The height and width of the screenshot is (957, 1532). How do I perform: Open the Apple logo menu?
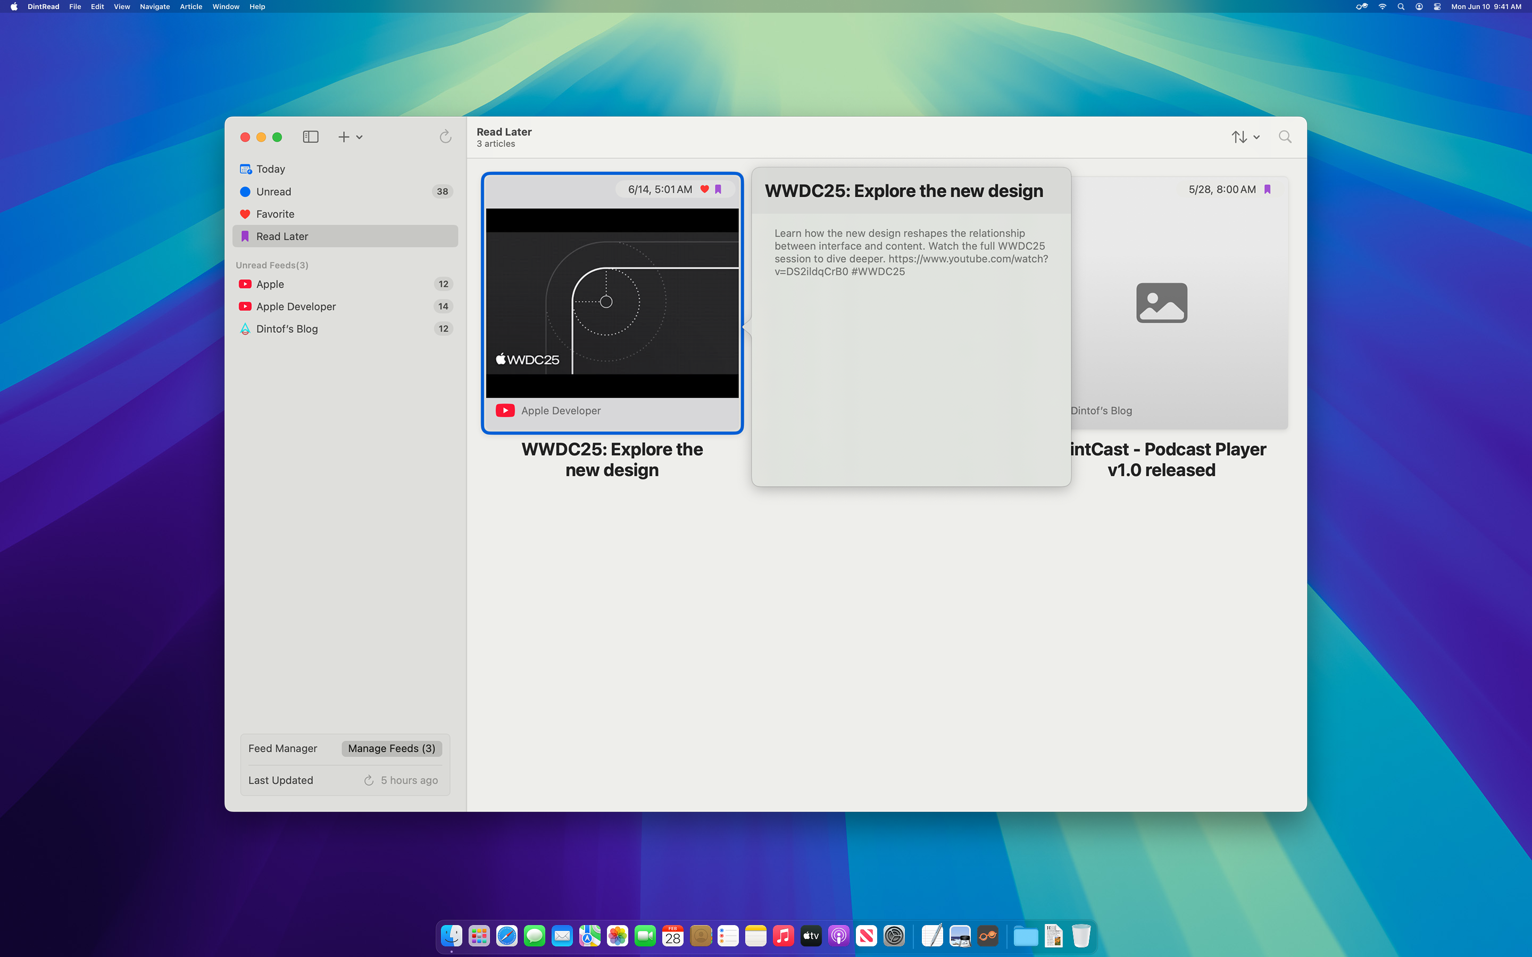pyautogui.click(x=14, y=6)
